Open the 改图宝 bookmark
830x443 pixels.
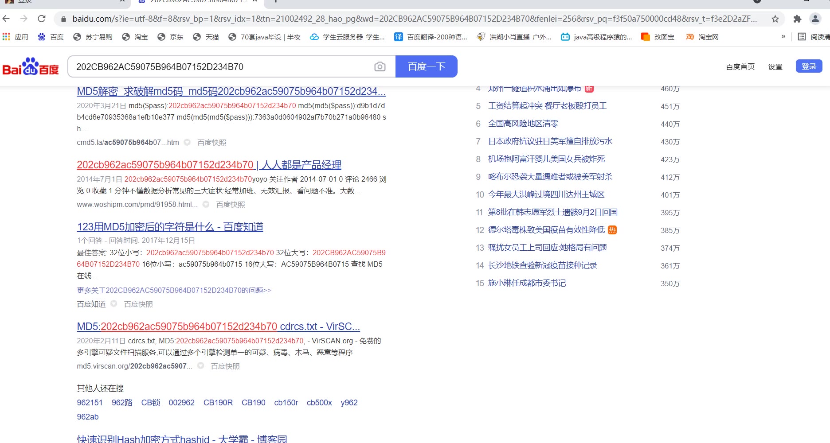[x=658, y=37]
